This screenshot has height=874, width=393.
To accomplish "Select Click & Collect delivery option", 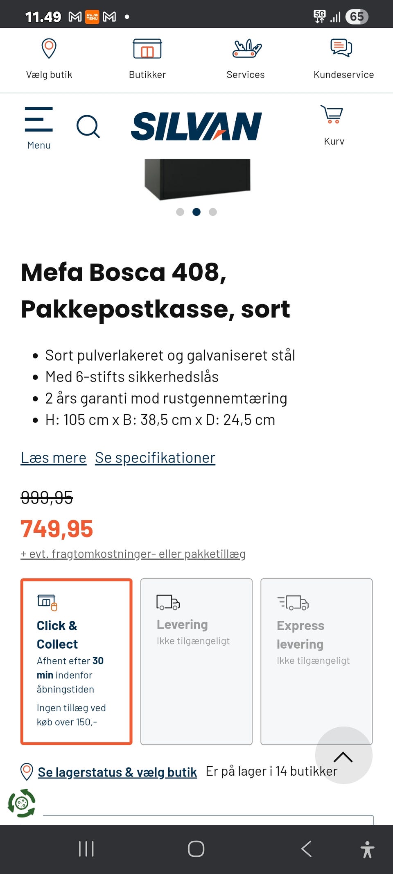I will [x=77, y=661].
